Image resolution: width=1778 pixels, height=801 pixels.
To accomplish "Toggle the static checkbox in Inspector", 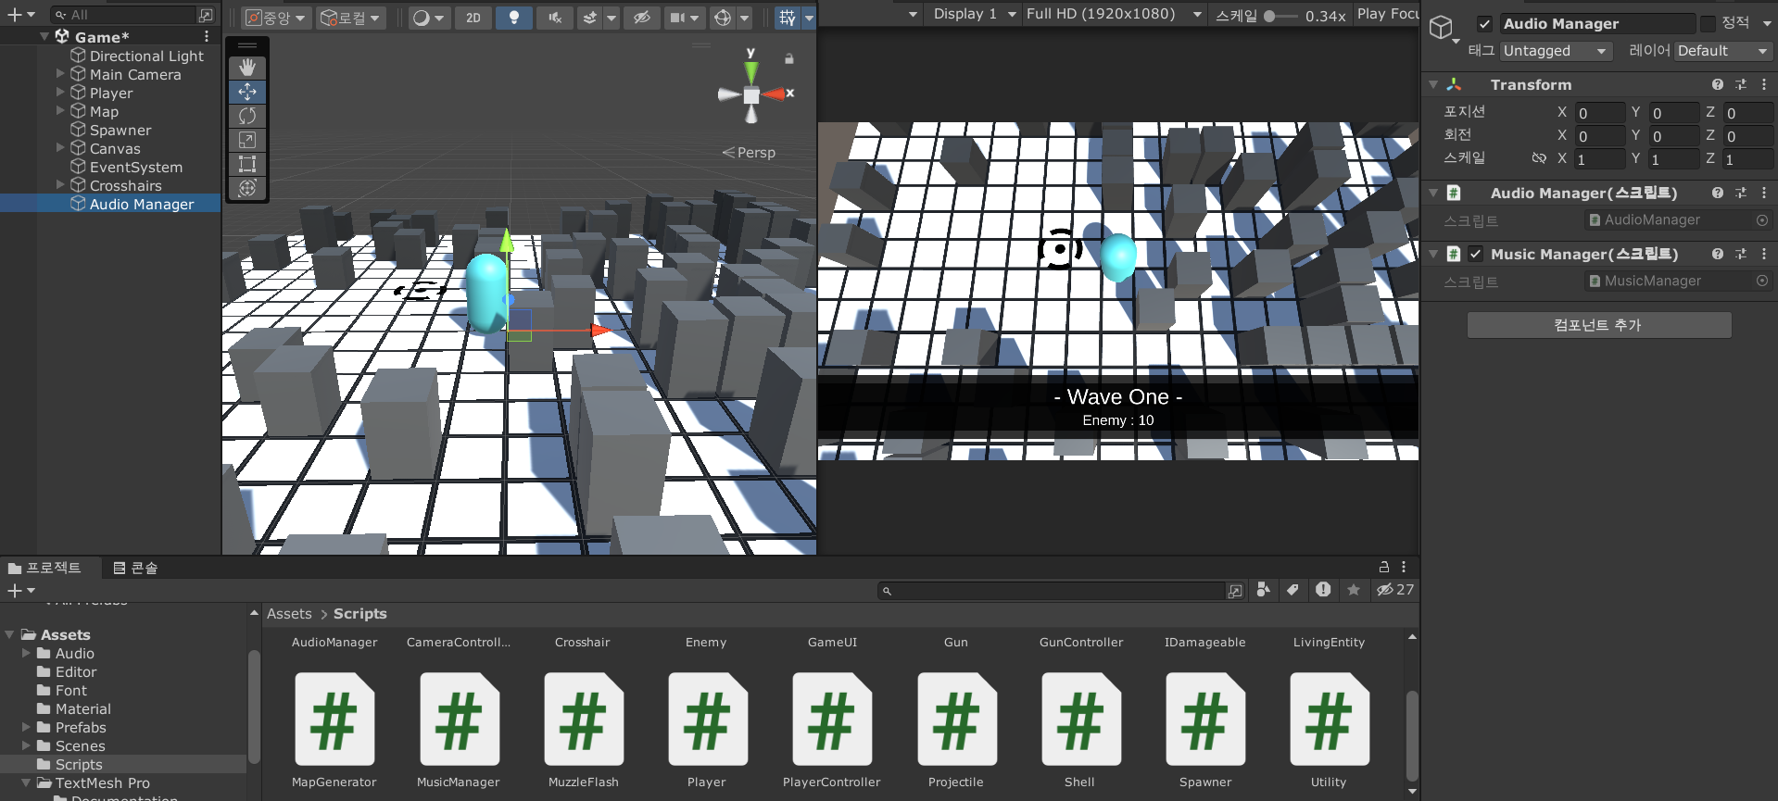I will (x=1708, y=24).
